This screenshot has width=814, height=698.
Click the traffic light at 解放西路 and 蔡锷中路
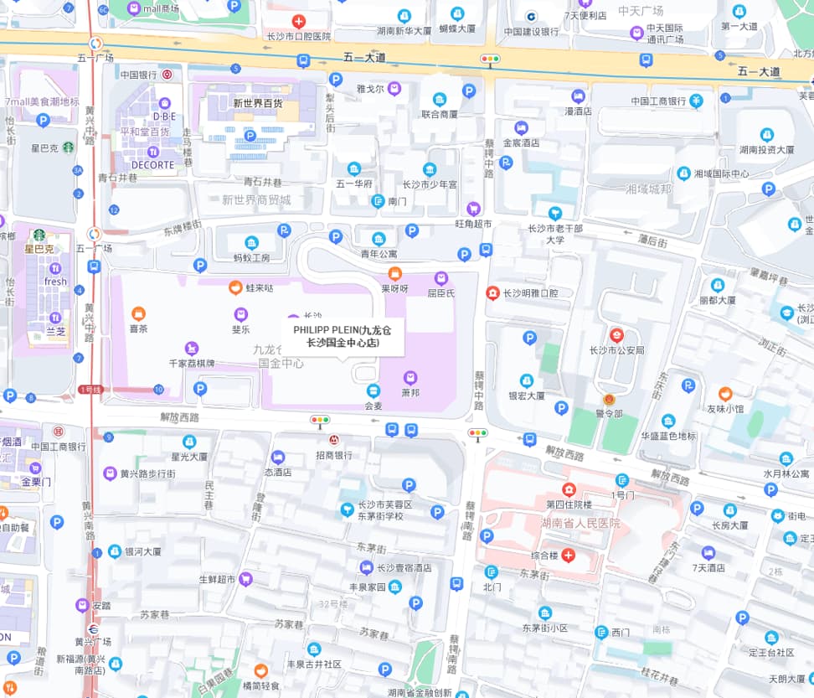(477, 433)
